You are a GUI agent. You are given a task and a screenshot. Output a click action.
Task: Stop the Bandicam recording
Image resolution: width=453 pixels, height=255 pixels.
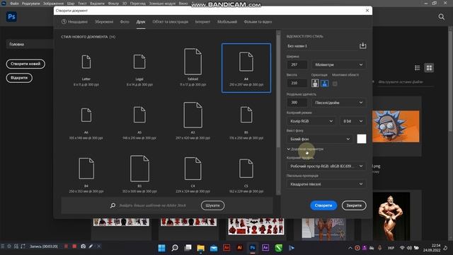[74, 246]
